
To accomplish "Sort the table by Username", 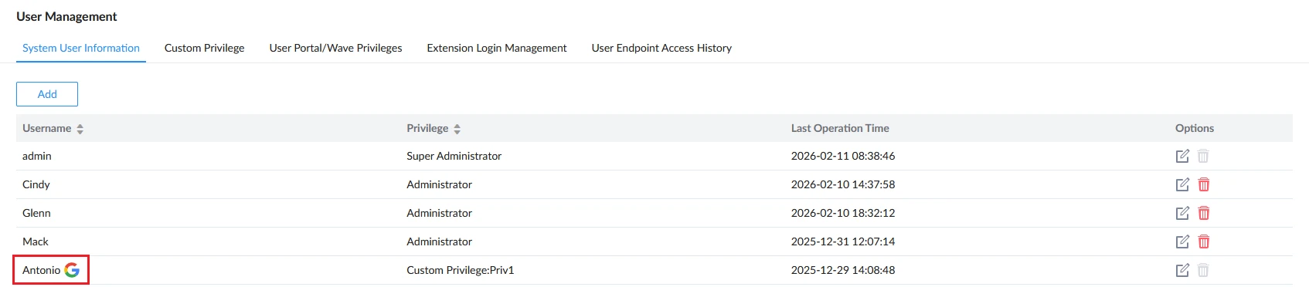I will pos(80,129).
